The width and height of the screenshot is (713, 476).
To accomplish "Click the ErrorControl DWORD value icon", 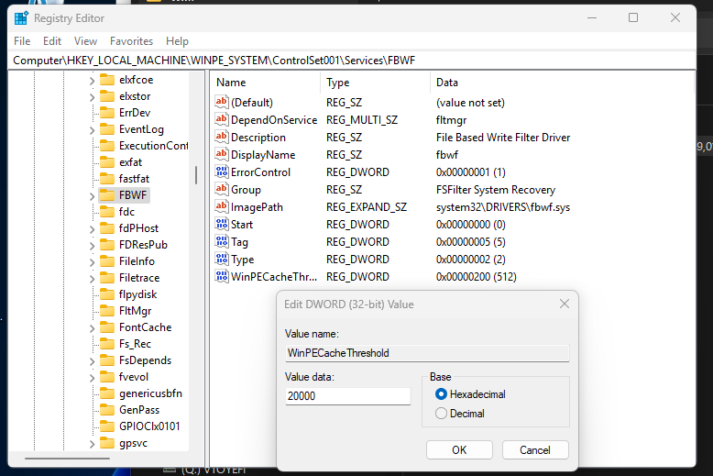I will [x=222, y=172].
